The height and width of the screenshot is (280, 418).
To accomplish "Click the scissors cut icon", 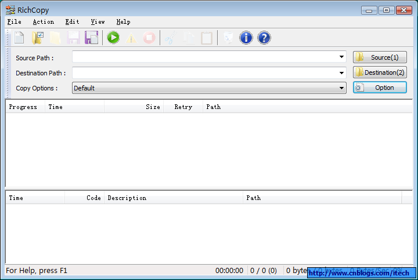I will point(171,38).
